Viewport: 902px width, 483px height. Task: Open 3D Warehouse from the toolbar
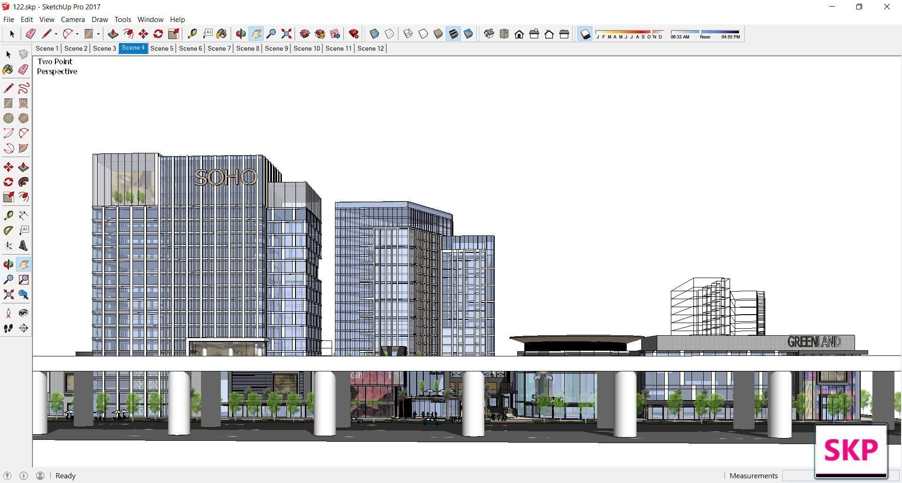[x=305, y=34]
